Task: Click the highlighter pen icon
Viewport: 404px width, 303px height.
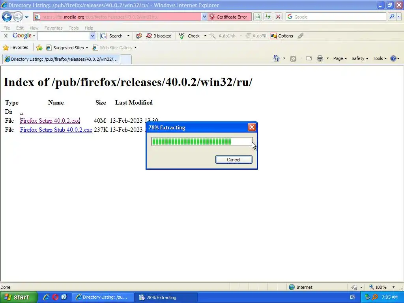Action: pos(300,36)
